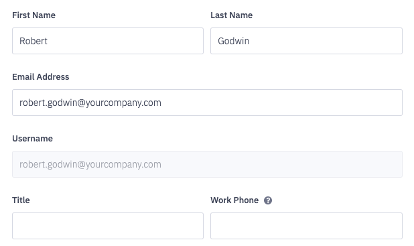Click blank space after email in Email Address field
This screenshot has width=414, height=246.
280,103
